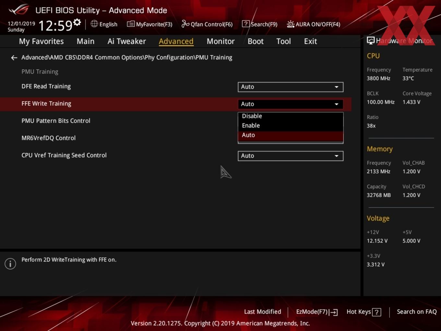Open CPU Vref Training Seed Control dropdown
The image size is (441, 331).
pyautogui.click(x=291, y=156)
